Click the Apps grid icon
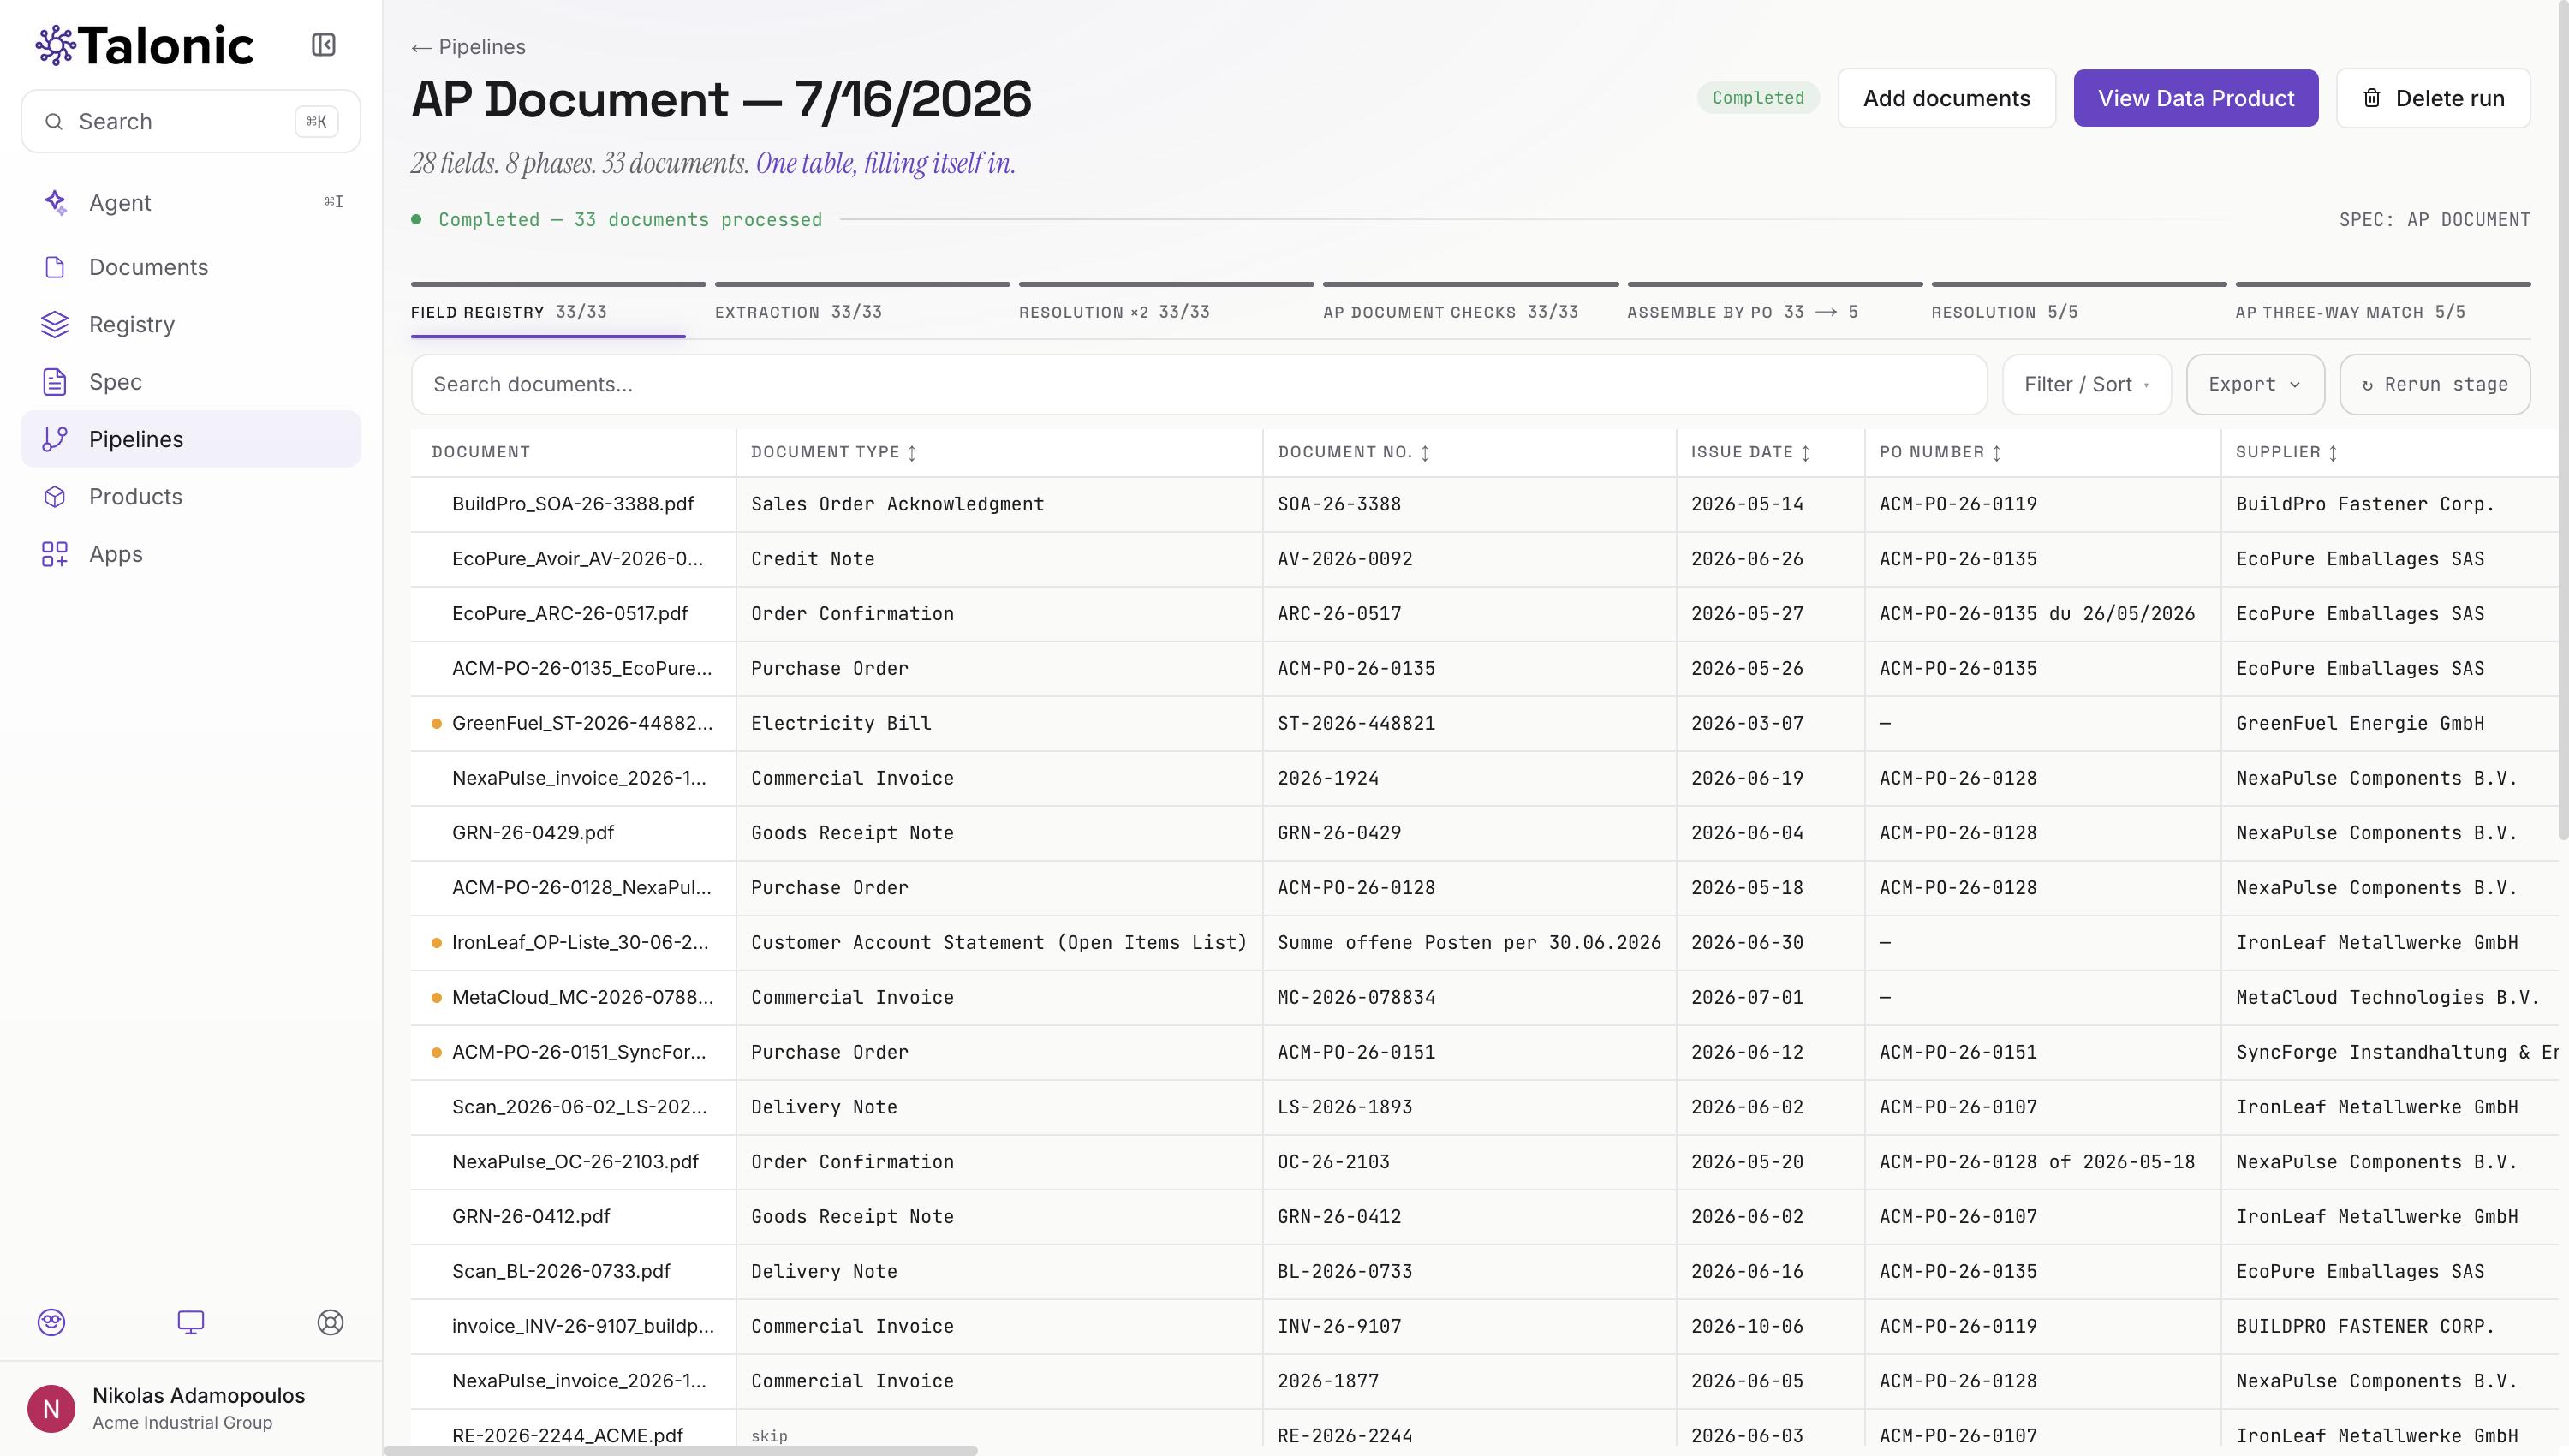Viewport: 2569px width, 1456px height. tap(55, 554)
